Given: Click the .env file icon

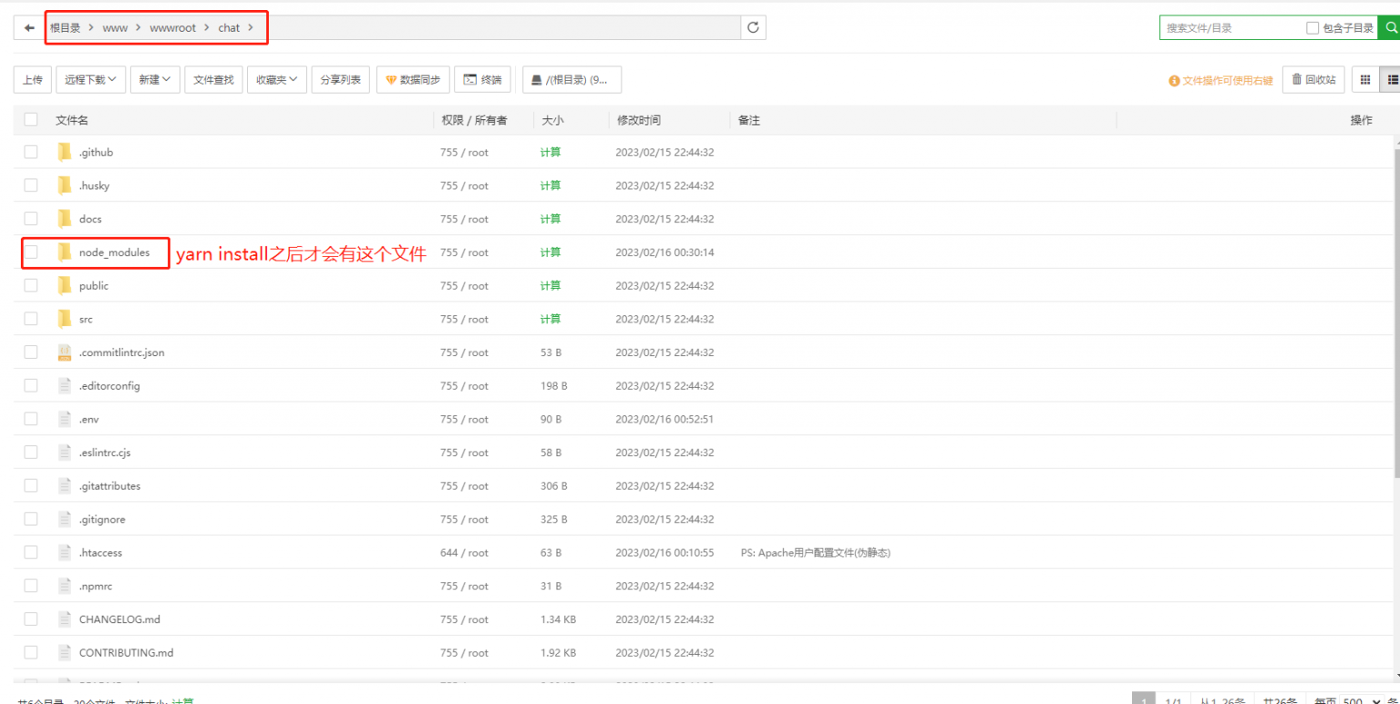Looking at the screenshot, I should pyautogui.click(x=64, y=419).
